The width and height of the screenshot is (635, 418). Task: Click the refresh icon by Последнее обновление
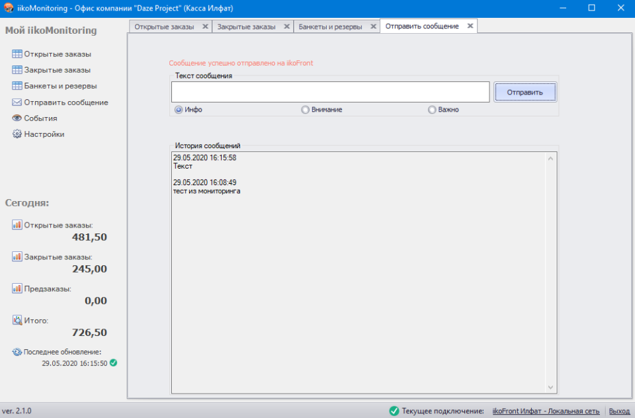coord(17,352)
